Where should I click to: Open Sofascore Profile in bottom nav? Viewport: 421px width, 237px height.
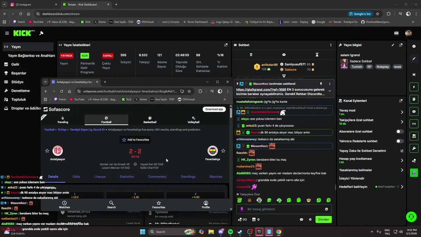pyautogui.click(x=206, y=205)
